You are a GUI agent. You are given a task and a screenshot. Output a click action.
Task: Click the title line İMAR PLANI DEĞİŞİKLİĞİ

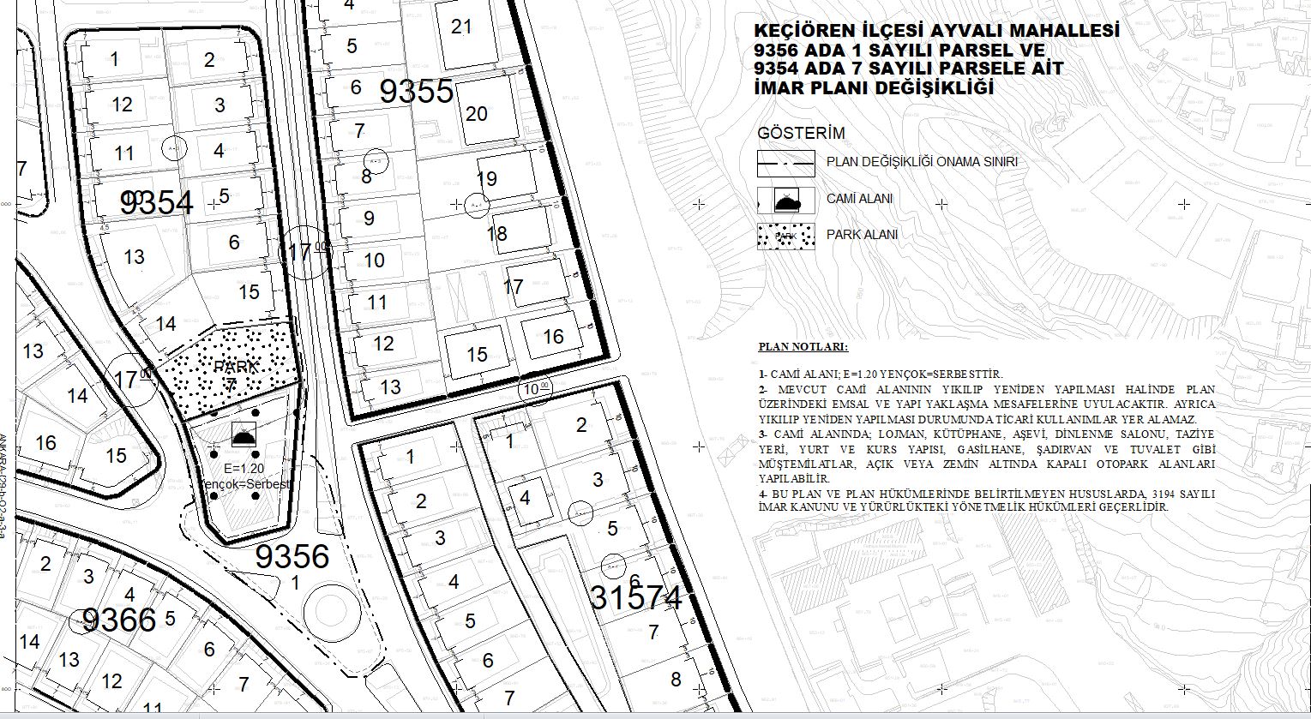click(x=873, y=87)
